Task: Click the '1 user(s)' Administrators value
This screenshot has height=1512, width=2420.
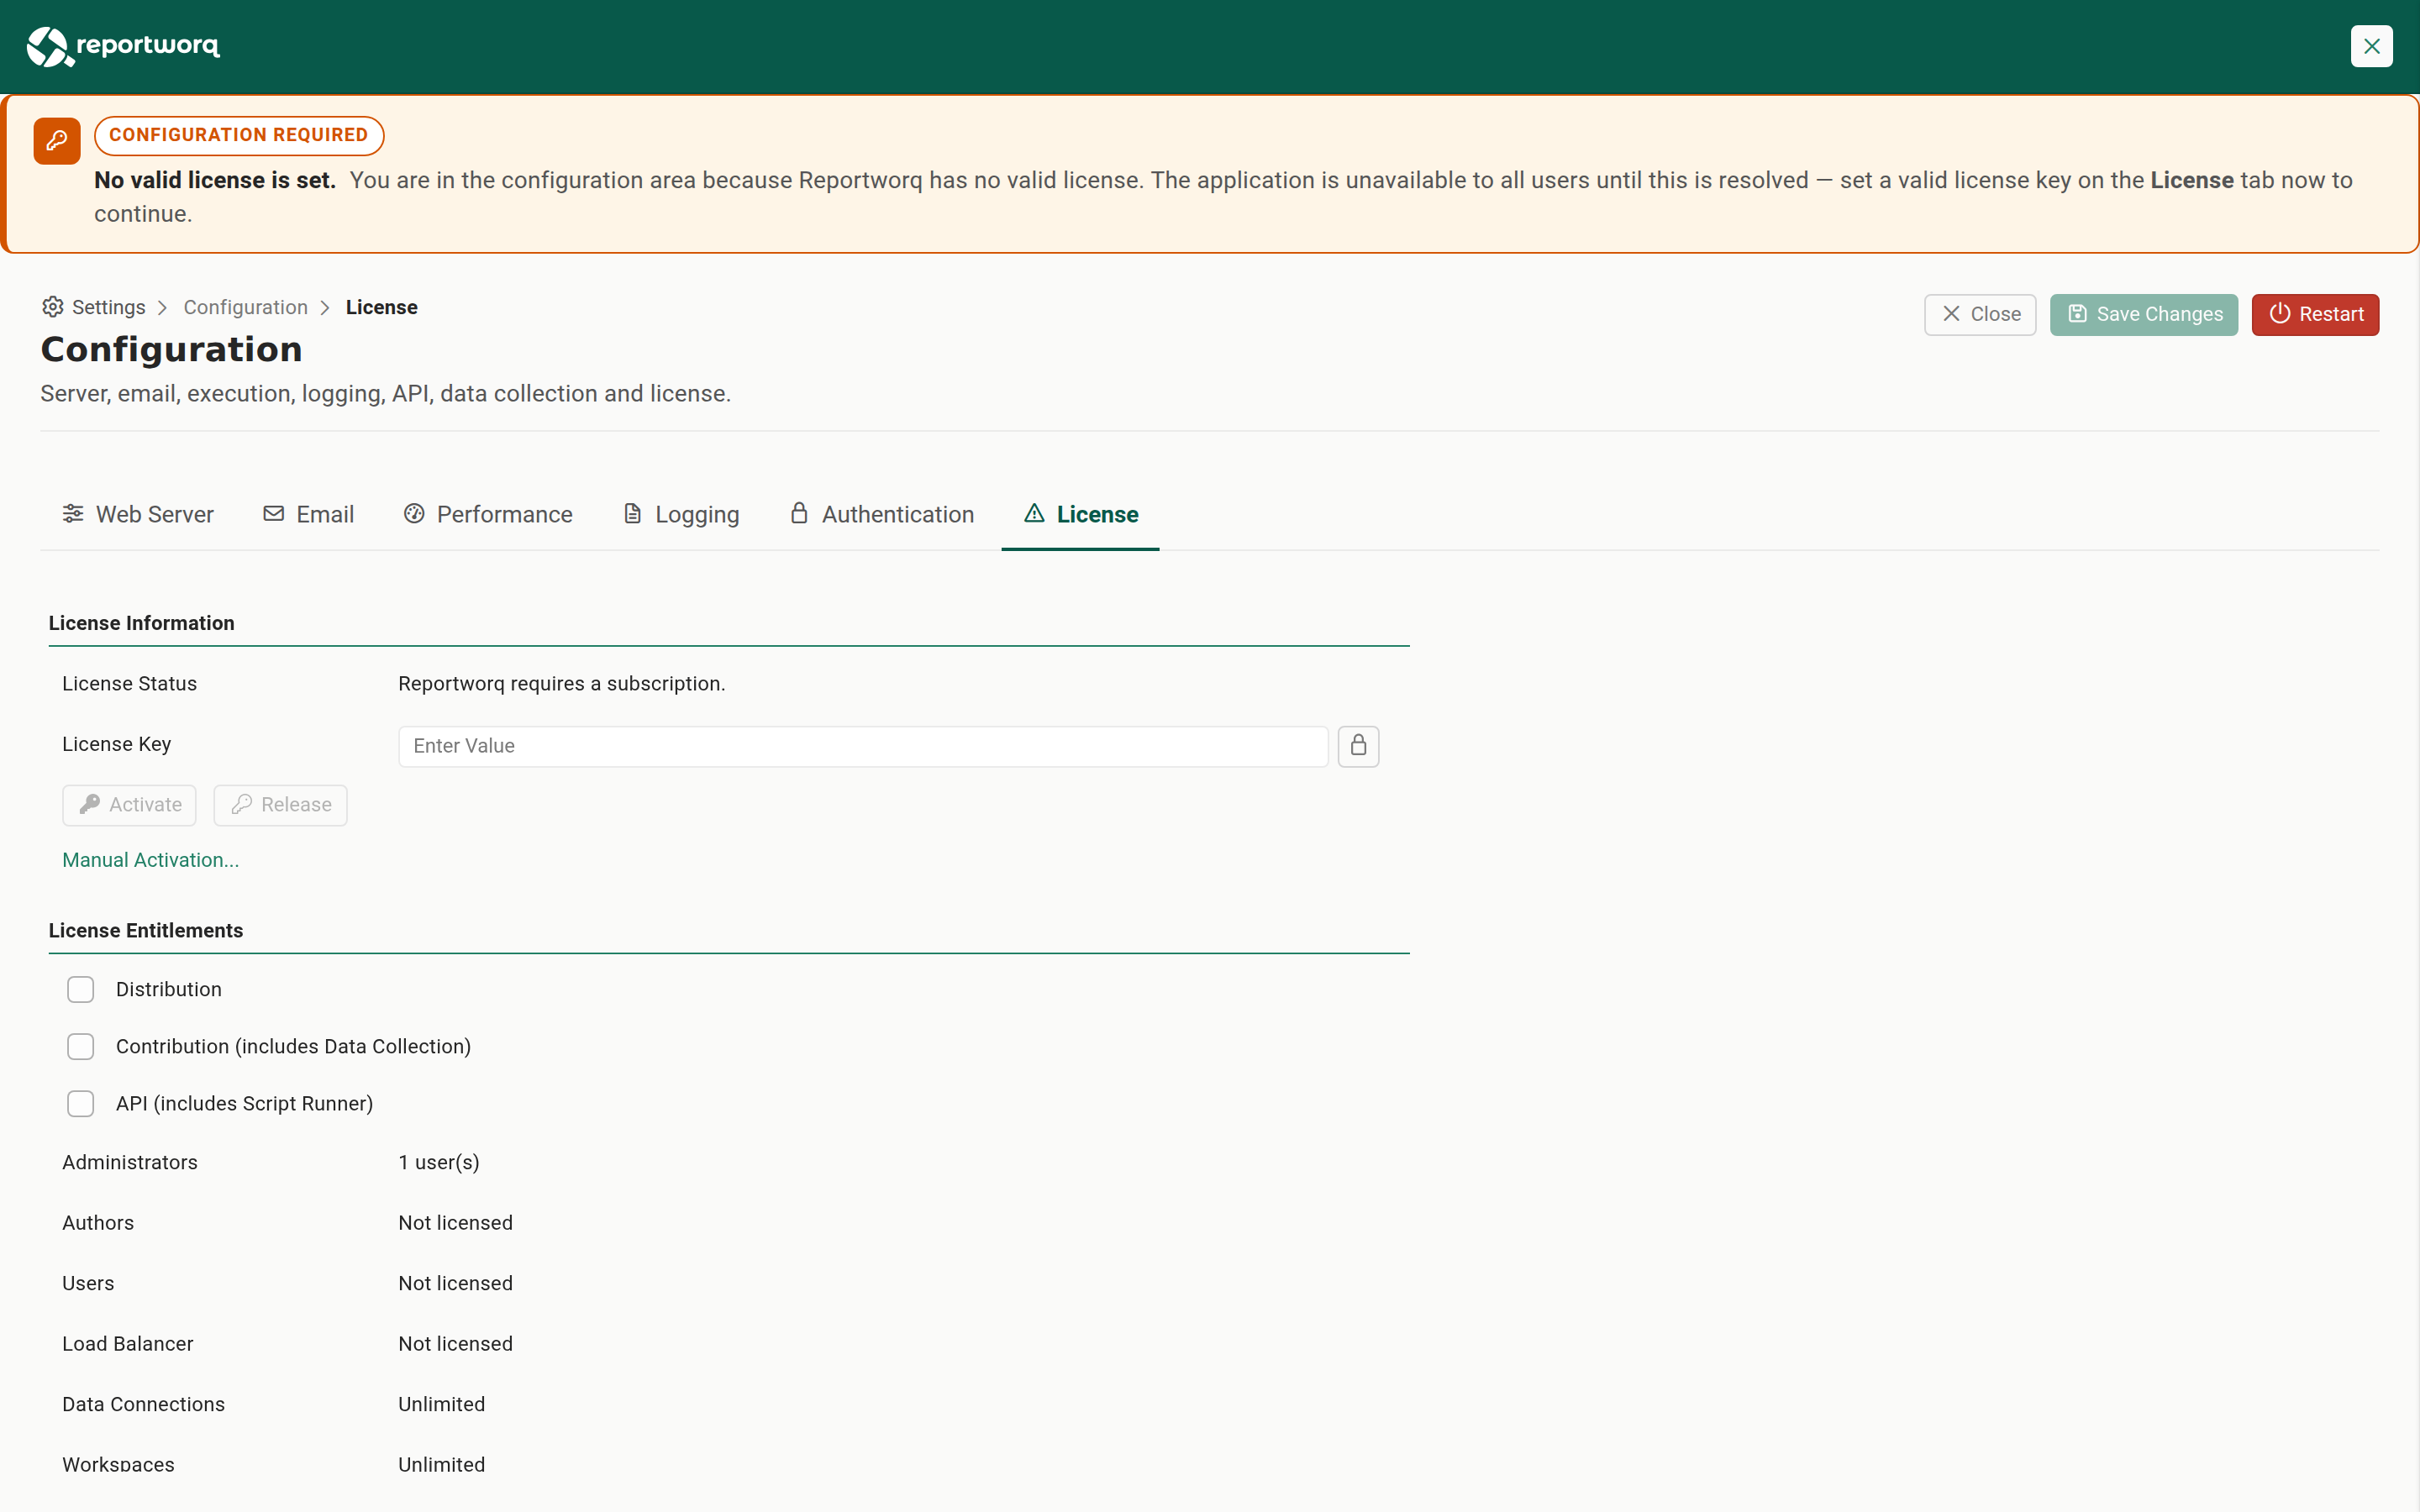Action: pos(439,1162)
